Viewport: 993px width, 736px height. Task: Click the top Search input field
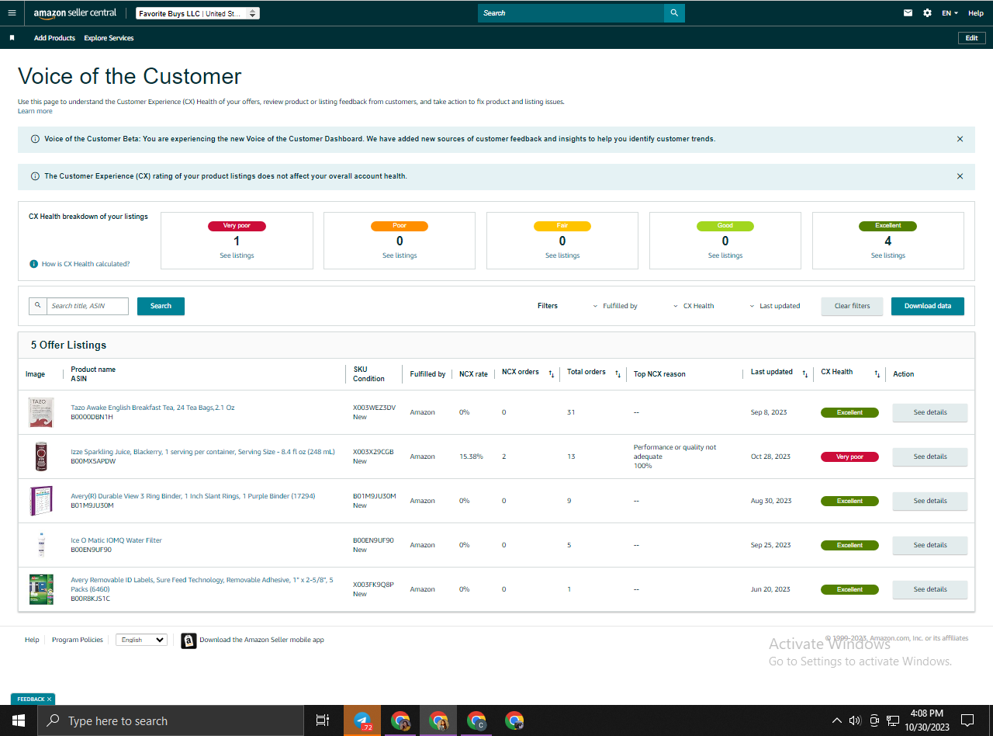(x=571, y=13)
